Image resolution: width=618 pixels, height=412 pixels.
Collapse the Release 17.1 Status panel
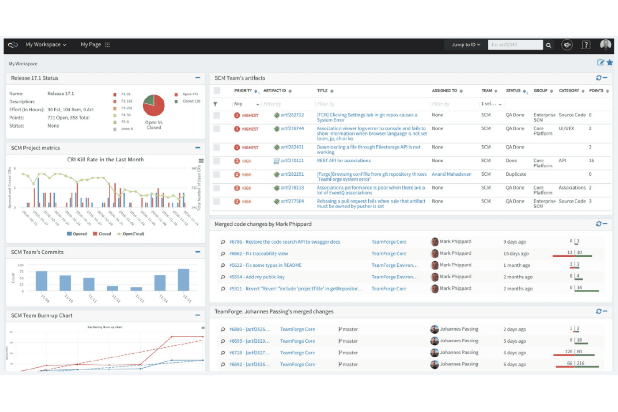(x=198, y=78)
